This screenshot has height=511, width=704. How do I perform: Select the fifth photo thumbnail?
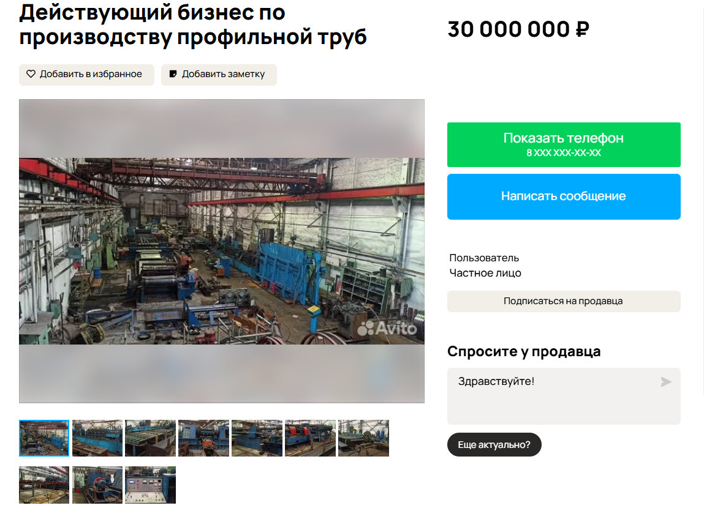257,438
